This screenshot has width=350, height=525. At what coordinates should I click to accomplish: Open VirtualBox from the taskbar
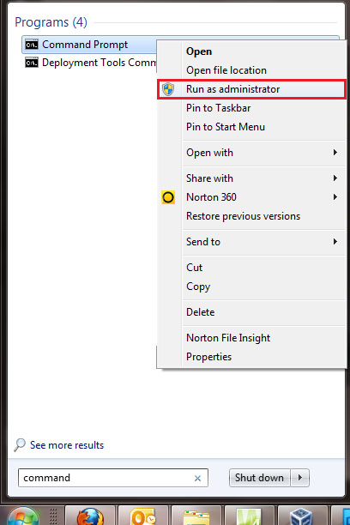pos(301,516)
